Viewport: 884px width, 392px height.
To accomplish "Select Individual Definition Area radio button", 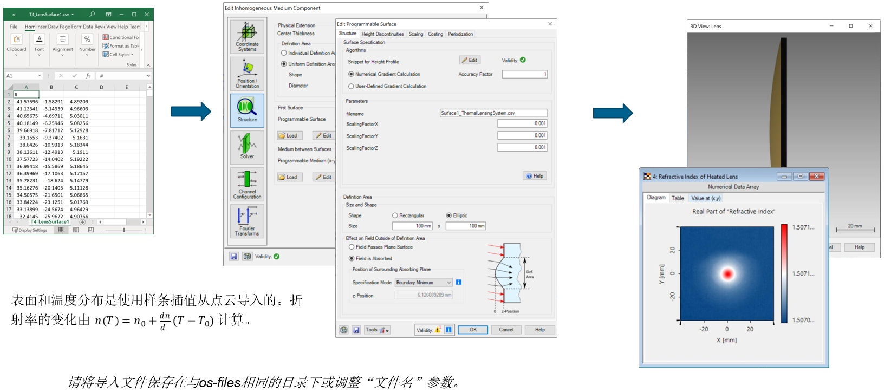I will click(x=284, y=53).
